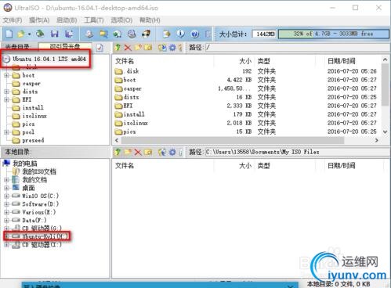Select the .disk row in ISO file list
391x288 pixels.
tap(245, 71)
